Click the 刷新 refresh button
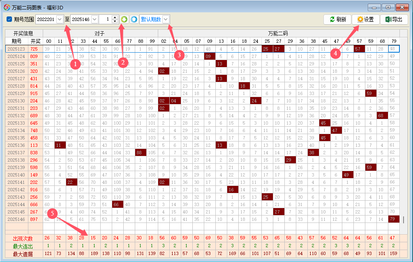413x262 pixels. (338, 19)
